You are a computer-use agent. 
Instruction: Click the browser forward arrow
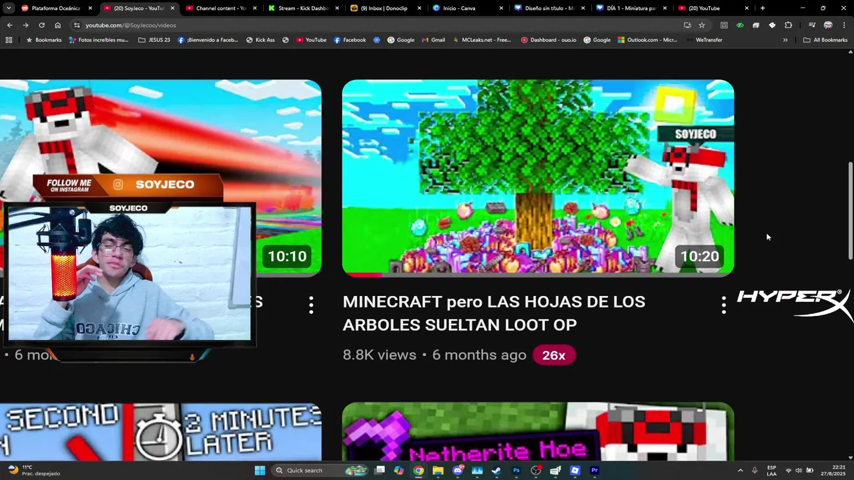(x=25, y=25)
